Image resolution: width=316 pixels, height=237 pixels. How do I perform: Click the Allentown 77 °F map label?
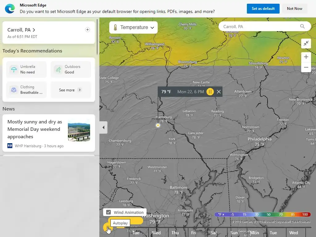(243, 94)
